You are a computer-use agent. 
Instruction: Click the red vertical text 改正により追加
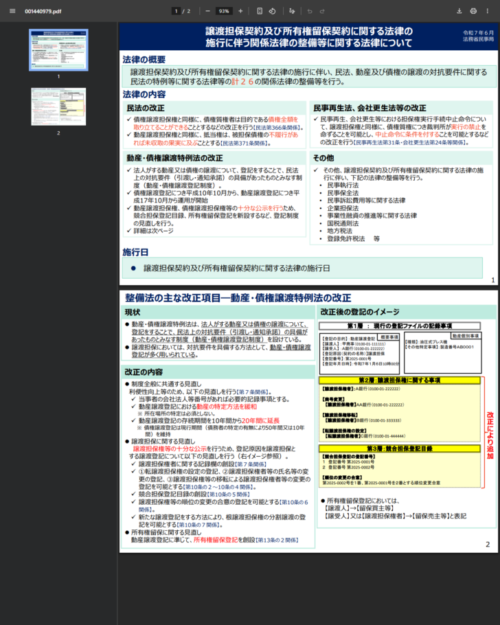click(x=490, y=435)
